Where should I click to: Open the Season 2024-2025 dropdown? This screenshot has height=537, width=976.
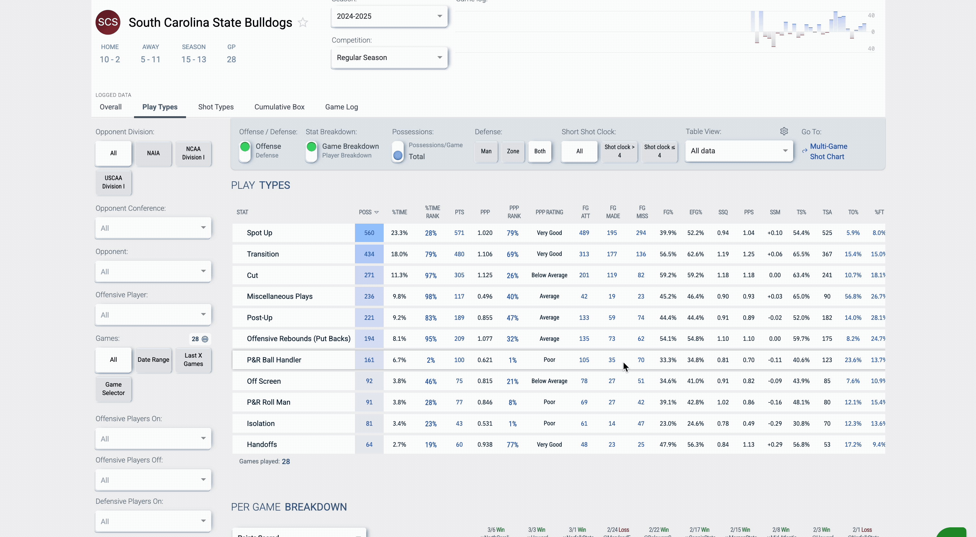[389, 16]
